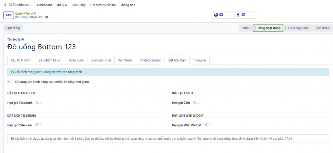Turn on Hẹn giờ Facebook switch
The width and height of the screenshot is (333, 153).
click(x=39, y=103)
